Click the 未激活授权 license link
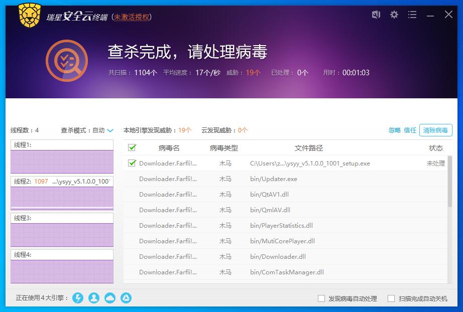Viewport: 463px width, 312px height. click(x=132, y=17)
